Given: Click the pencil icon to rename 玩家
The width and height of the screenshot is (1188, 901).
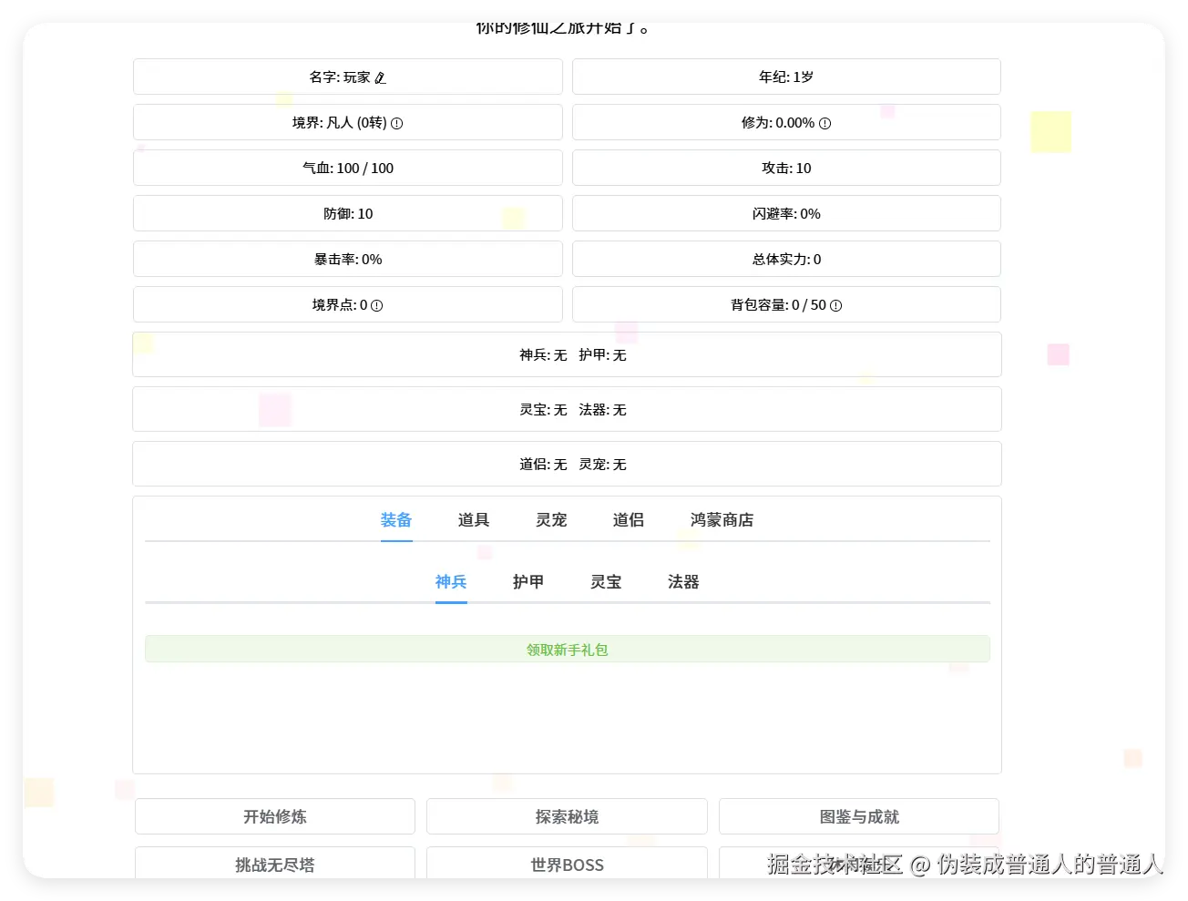Looking at the screenshot, I should (x=381, y=77).
